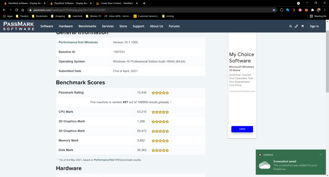The image size is (329, 177).
Task: Open the Chrome profile avatar
Action: click(x=319, y=10)
